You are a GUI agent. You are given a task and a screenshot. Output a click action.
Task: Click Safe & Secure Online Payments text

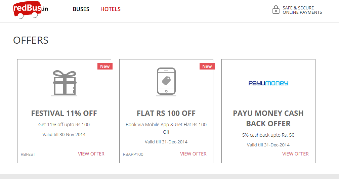pyautogui.click(x=302, y=10)
